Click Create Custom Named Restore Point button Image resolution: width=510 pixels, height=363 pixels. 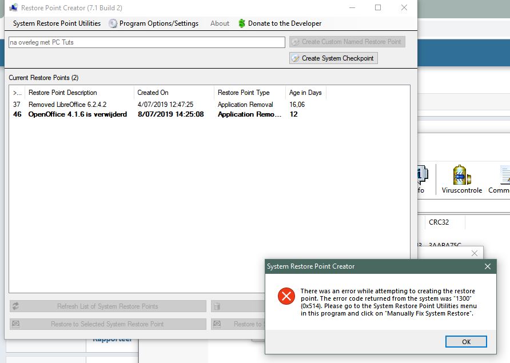point(347,42)
